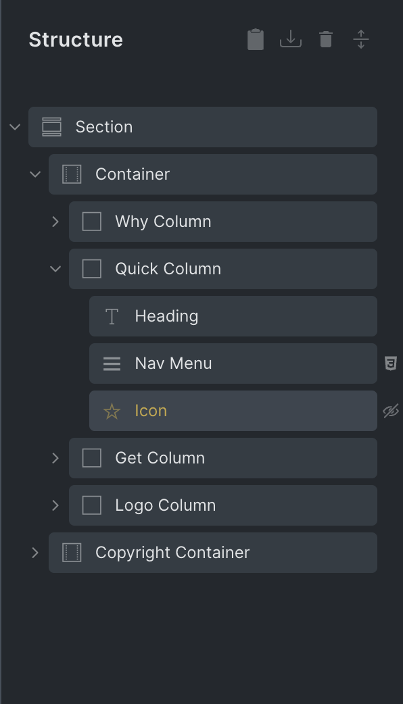
Task: Select the Nav Menu element
Action: (x=233, y=363)
